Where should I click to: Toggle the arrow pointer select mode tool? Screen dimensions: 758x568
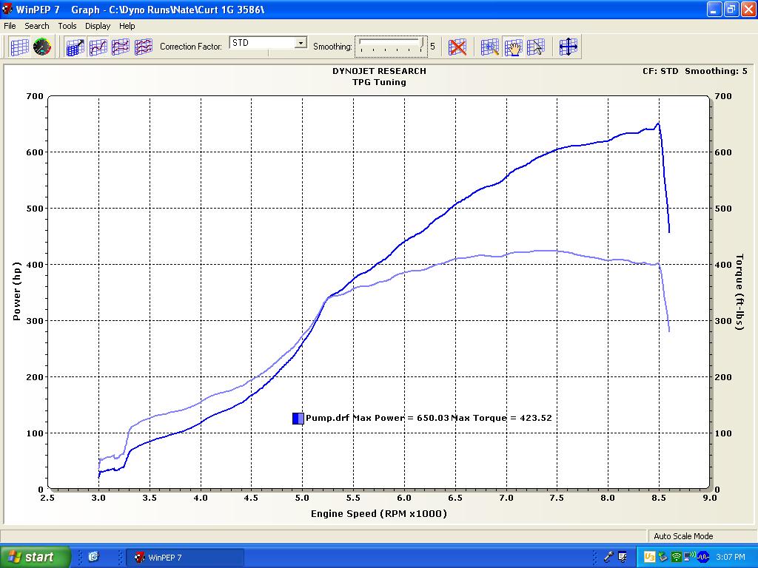tap(535, 47)
